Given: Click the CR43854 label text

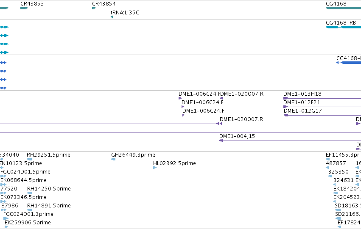Looking at the screenshot, I should [104, 4].
